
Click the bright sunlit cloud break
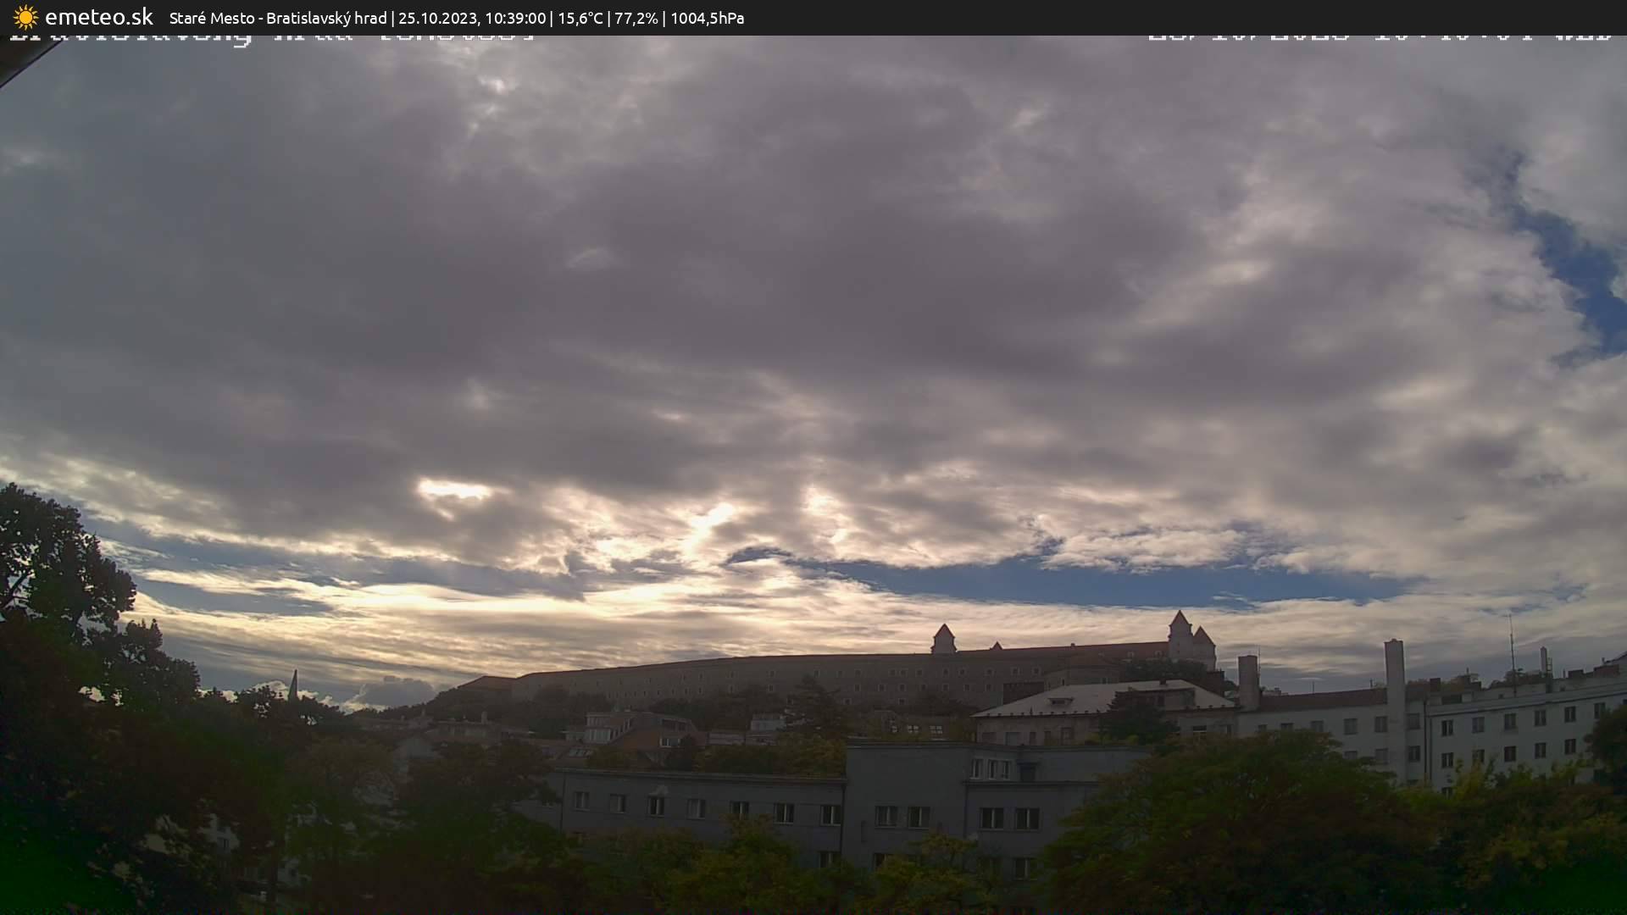coord(453,490)
